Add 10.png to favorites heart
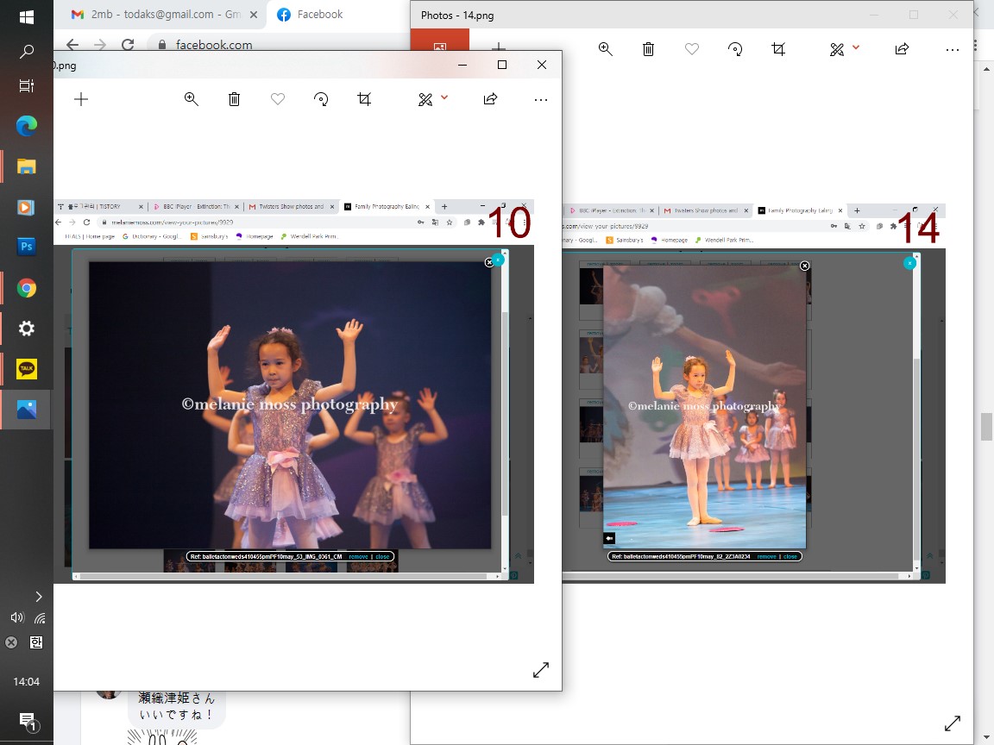The width and height of the screenshot is (994, 745). [x=278, y=99]
